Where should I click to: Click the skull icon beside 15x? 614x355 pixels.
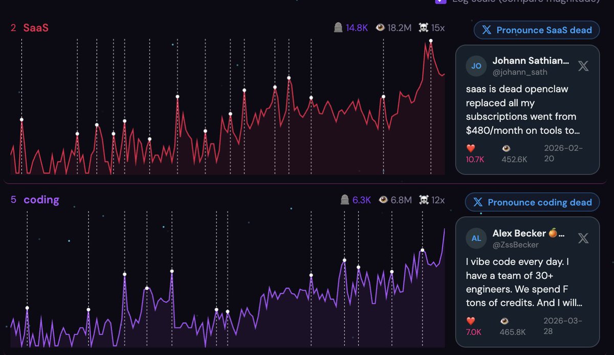click(x=423, y=28)
